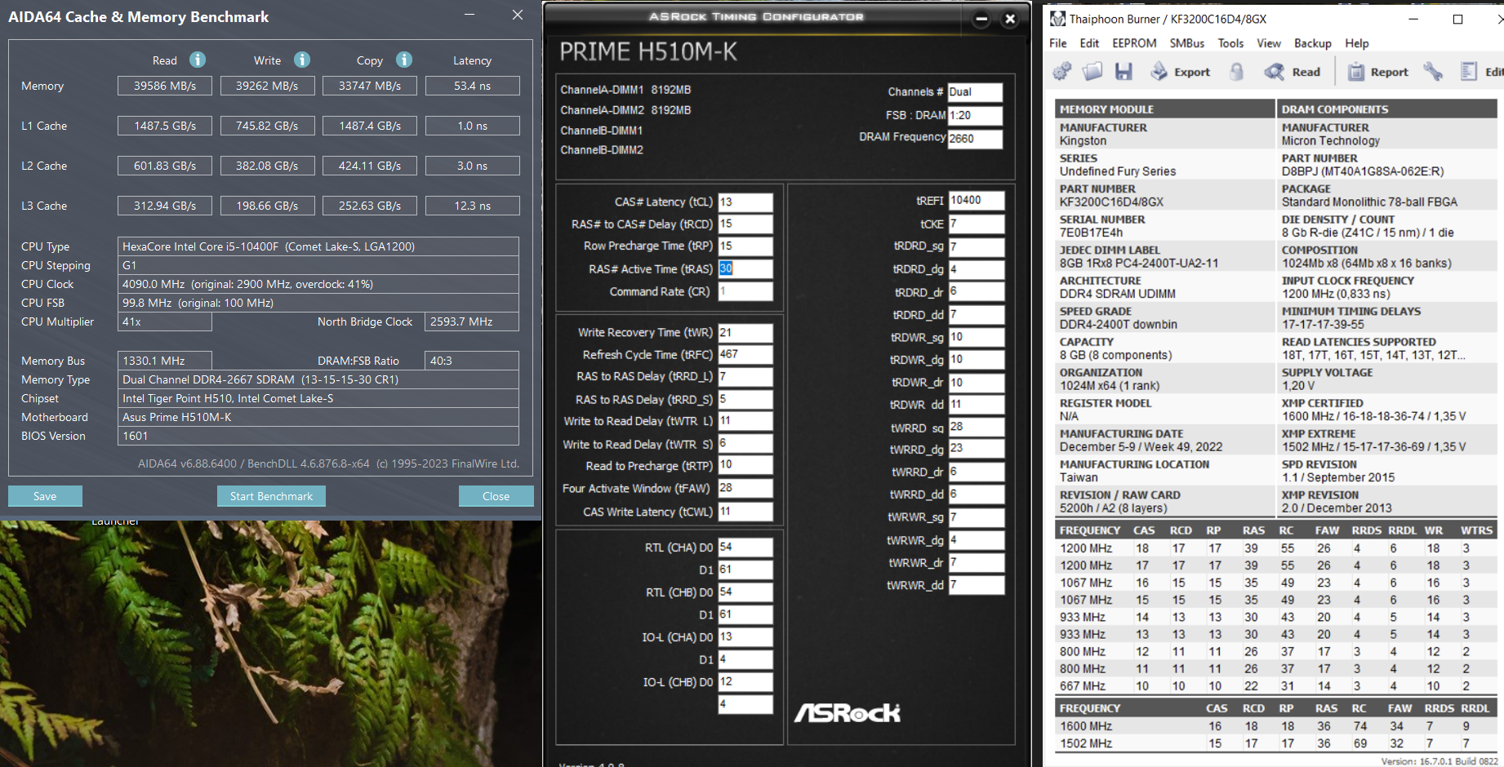Click the Save button in AIDA64

[45, 496]
